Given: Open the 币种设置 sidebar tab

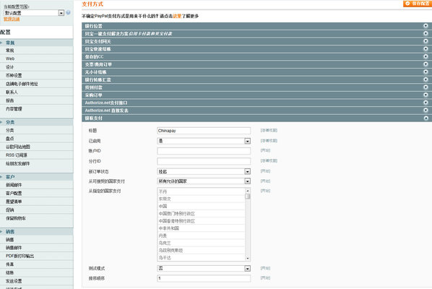Looking at the screenshot, I should [37, 75].
